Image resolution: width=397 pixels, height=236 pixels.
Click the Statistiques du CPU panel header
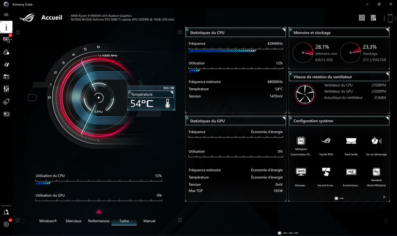point(236,33)
